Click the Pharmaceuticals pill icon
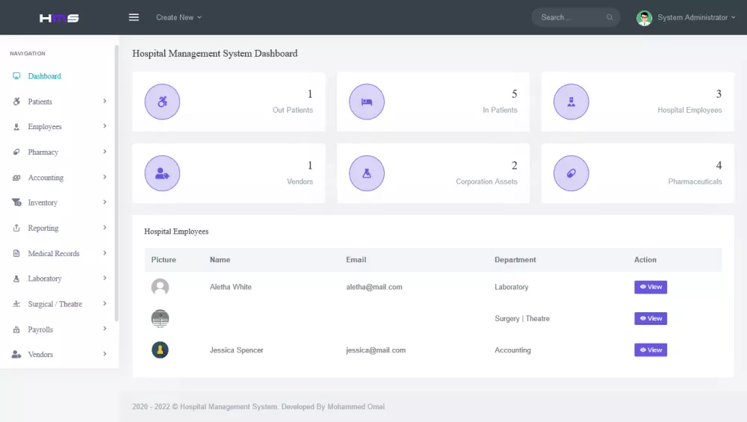Viewport: 747px width, 422px height. pyautogui.click(x=571, y=174)
